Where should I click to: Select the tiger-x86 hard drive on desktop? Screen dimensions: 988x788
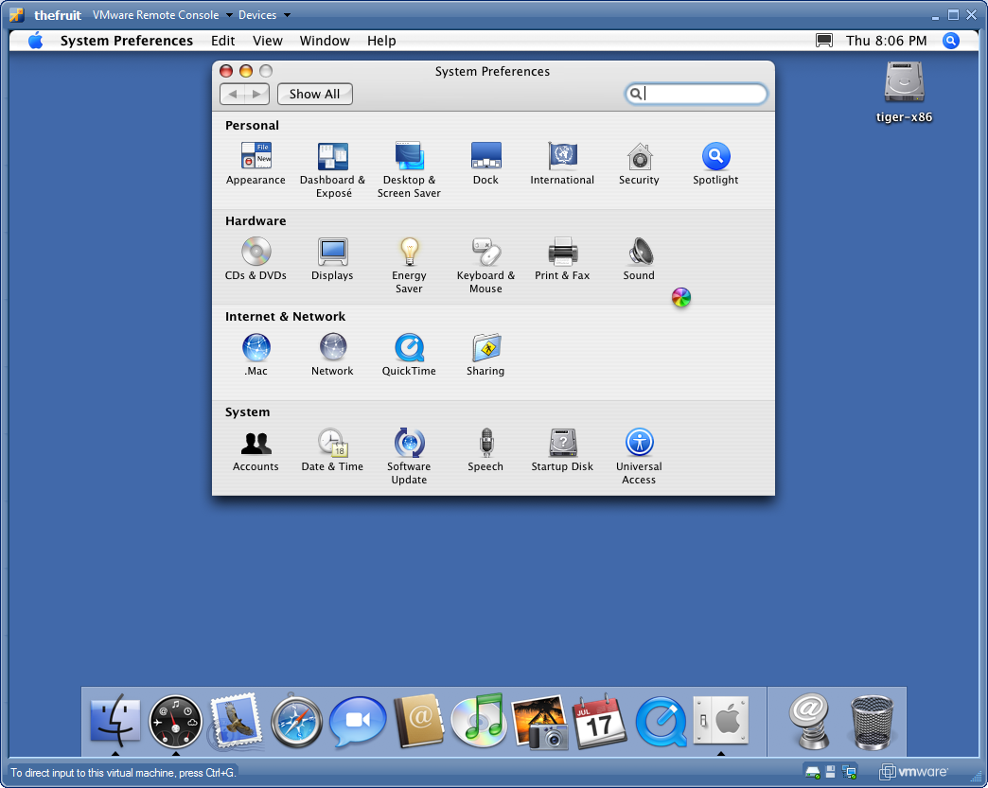(904, 92)
